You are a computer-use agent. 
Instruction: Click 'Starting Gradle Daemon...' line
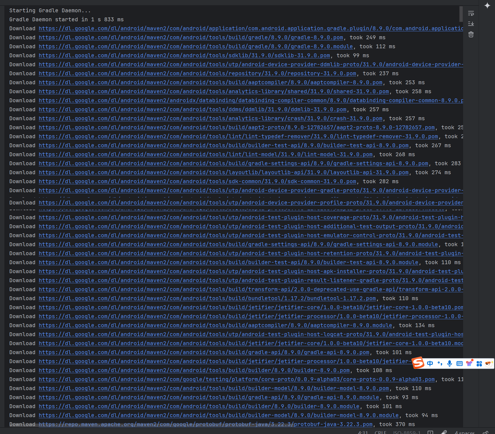50,11
